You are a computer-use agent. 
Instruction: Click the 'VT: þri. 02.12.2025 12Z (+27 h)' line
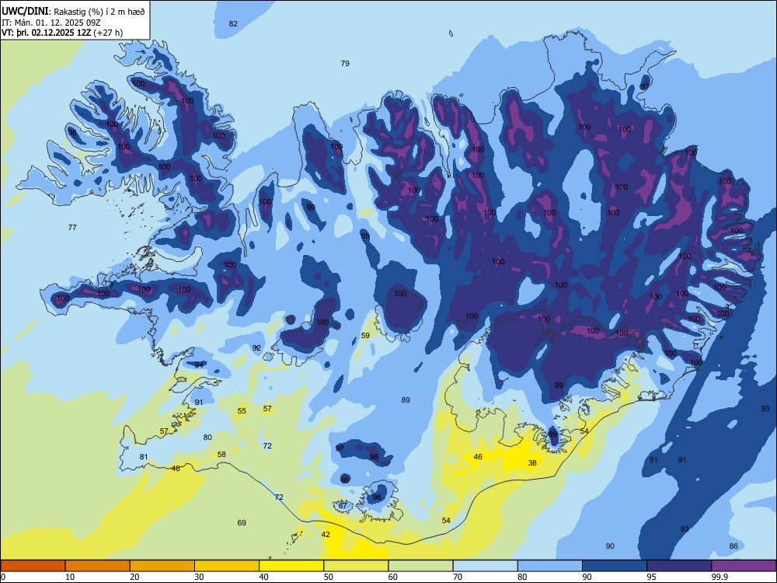(x=62, y=33)
